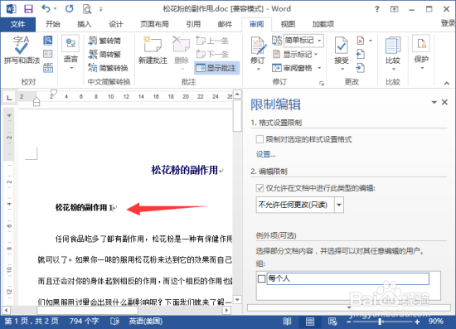Click the 794 个字 word count in status bar
The image size is (456, 329).
coord(84,322)
